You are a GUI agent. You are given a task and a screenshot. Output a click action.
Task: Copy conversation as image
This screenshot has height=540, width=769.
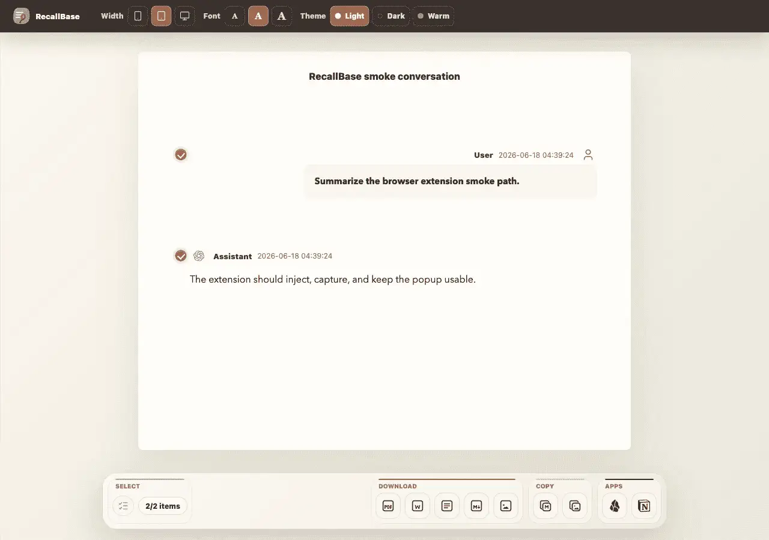pos(575,506)
